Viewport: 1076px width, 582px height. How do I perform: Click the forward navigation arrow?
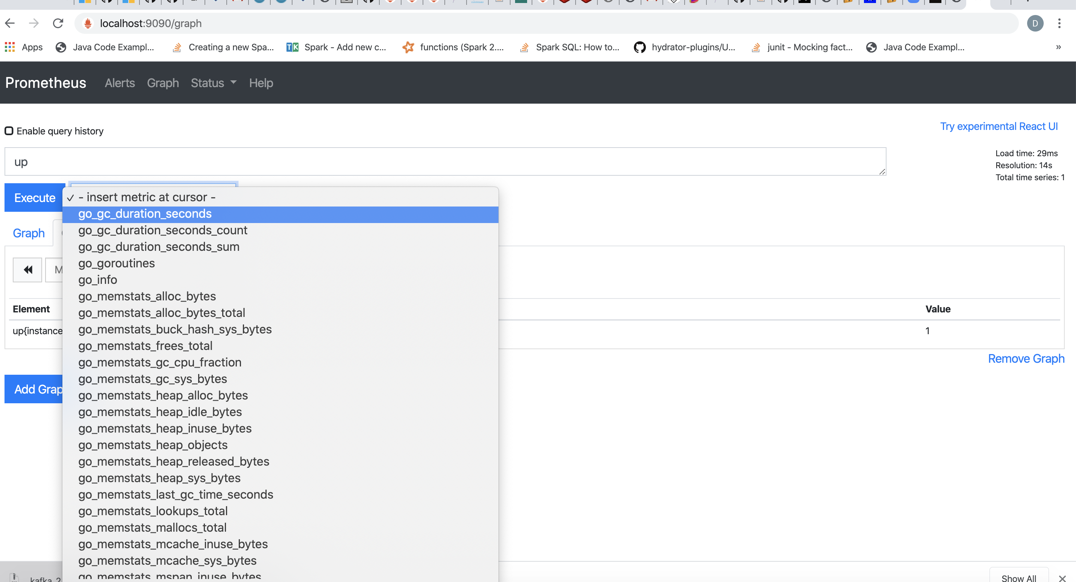(x=33, y=23)
